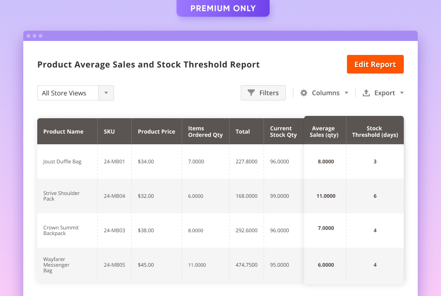441x296 pixels.
Task: Click the export upload icon
Action: pyautogui.click(x=366, y=93)
